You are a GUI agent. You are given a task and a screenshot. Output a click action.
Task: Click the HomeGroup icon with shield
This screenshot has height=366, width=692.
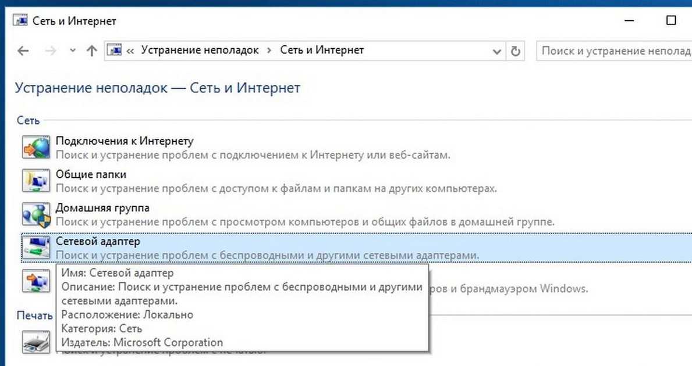(36, 214)
